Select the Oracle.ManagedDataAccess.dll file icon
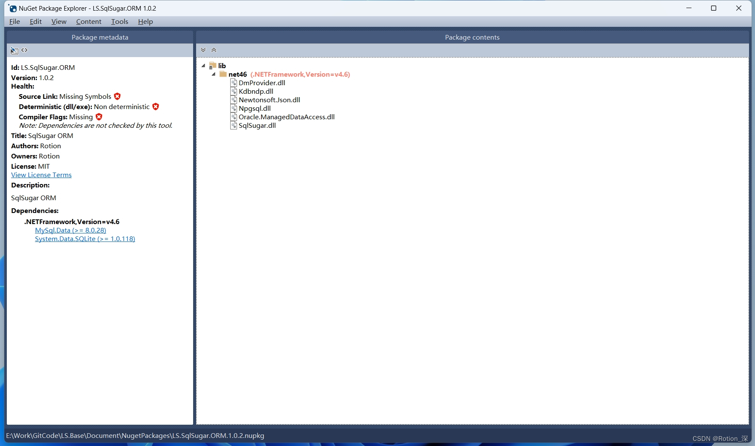The image size is (755, 446). [234, 117]
